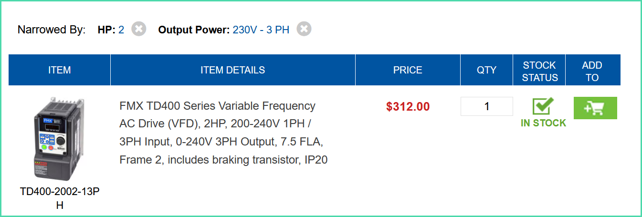This screenshot has width=642, height=217.
Task: Click the 230V - 3 PH filter link
Action: point(261,30)
